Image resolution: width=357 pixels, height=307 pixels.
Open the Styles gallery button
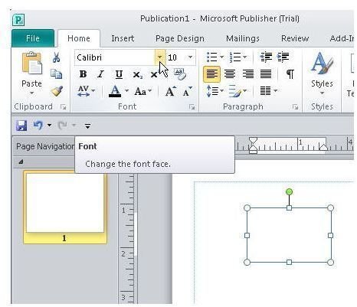[322, 73]
